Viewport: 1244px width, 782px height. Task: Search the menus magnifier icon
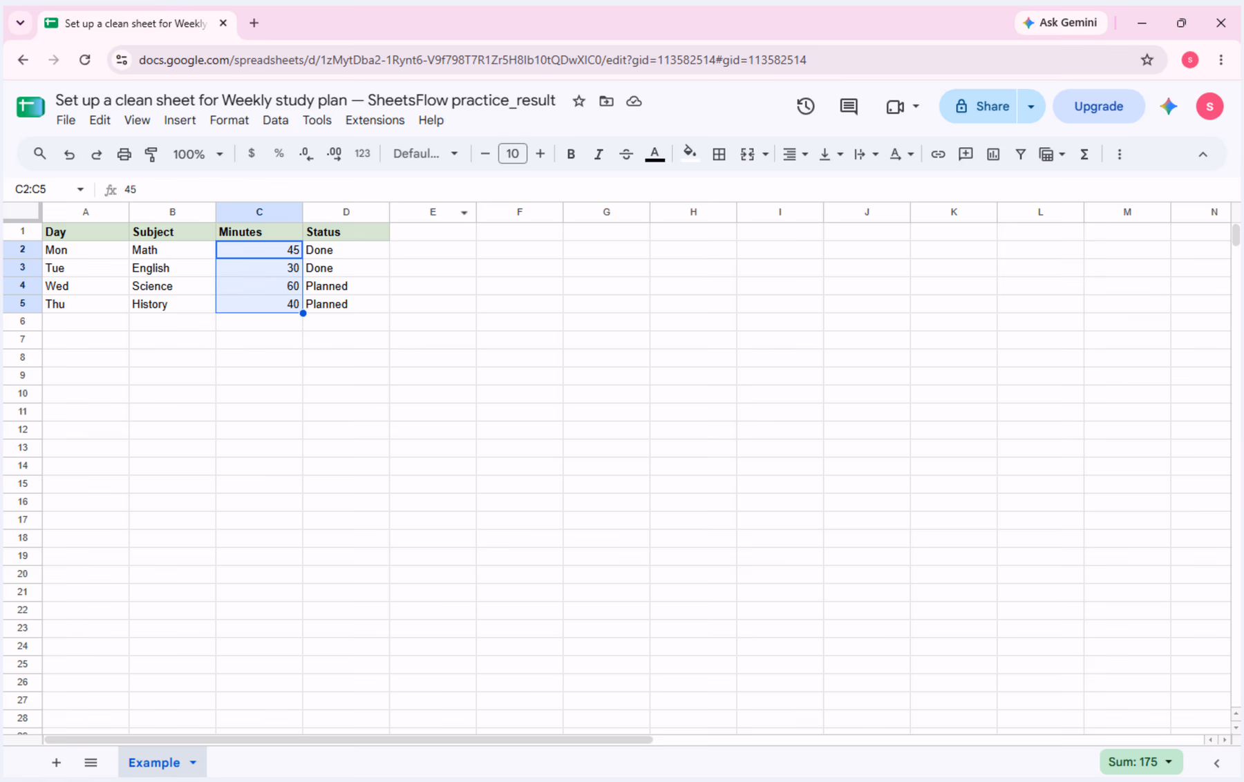tap(40, 153)
